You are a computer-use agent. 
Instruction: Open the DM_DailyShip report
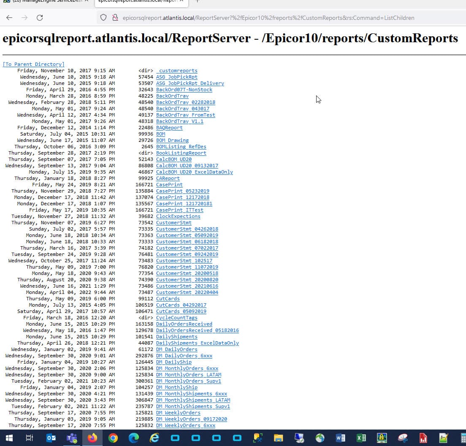[174, 362]
